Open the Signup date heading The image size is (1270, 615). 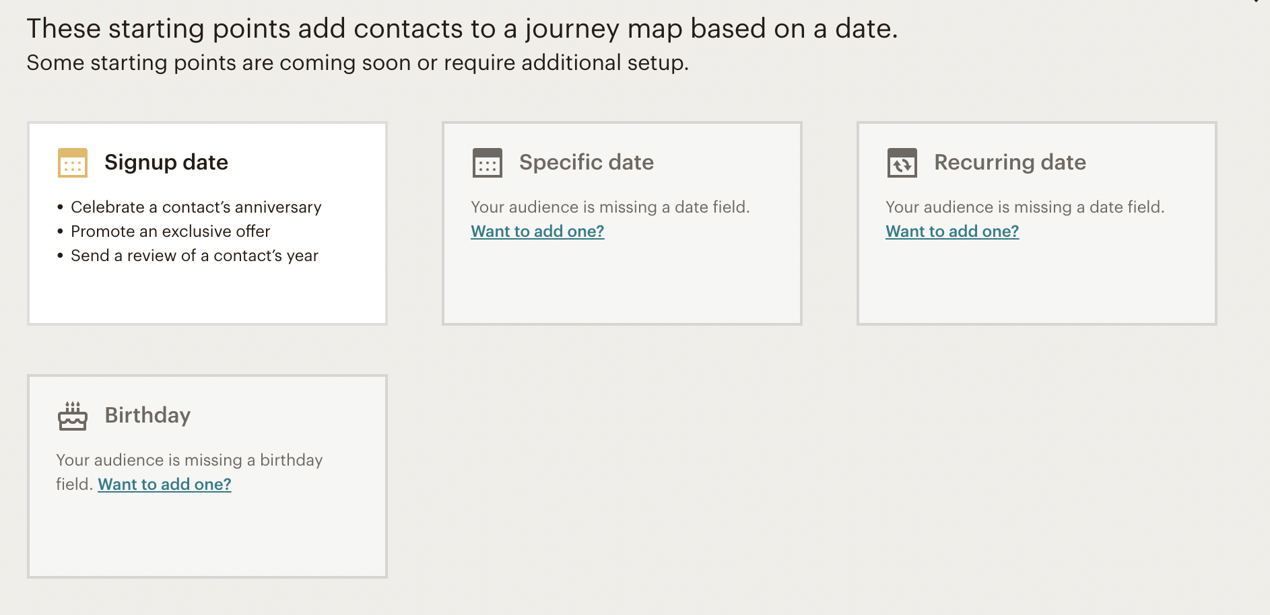166,162
